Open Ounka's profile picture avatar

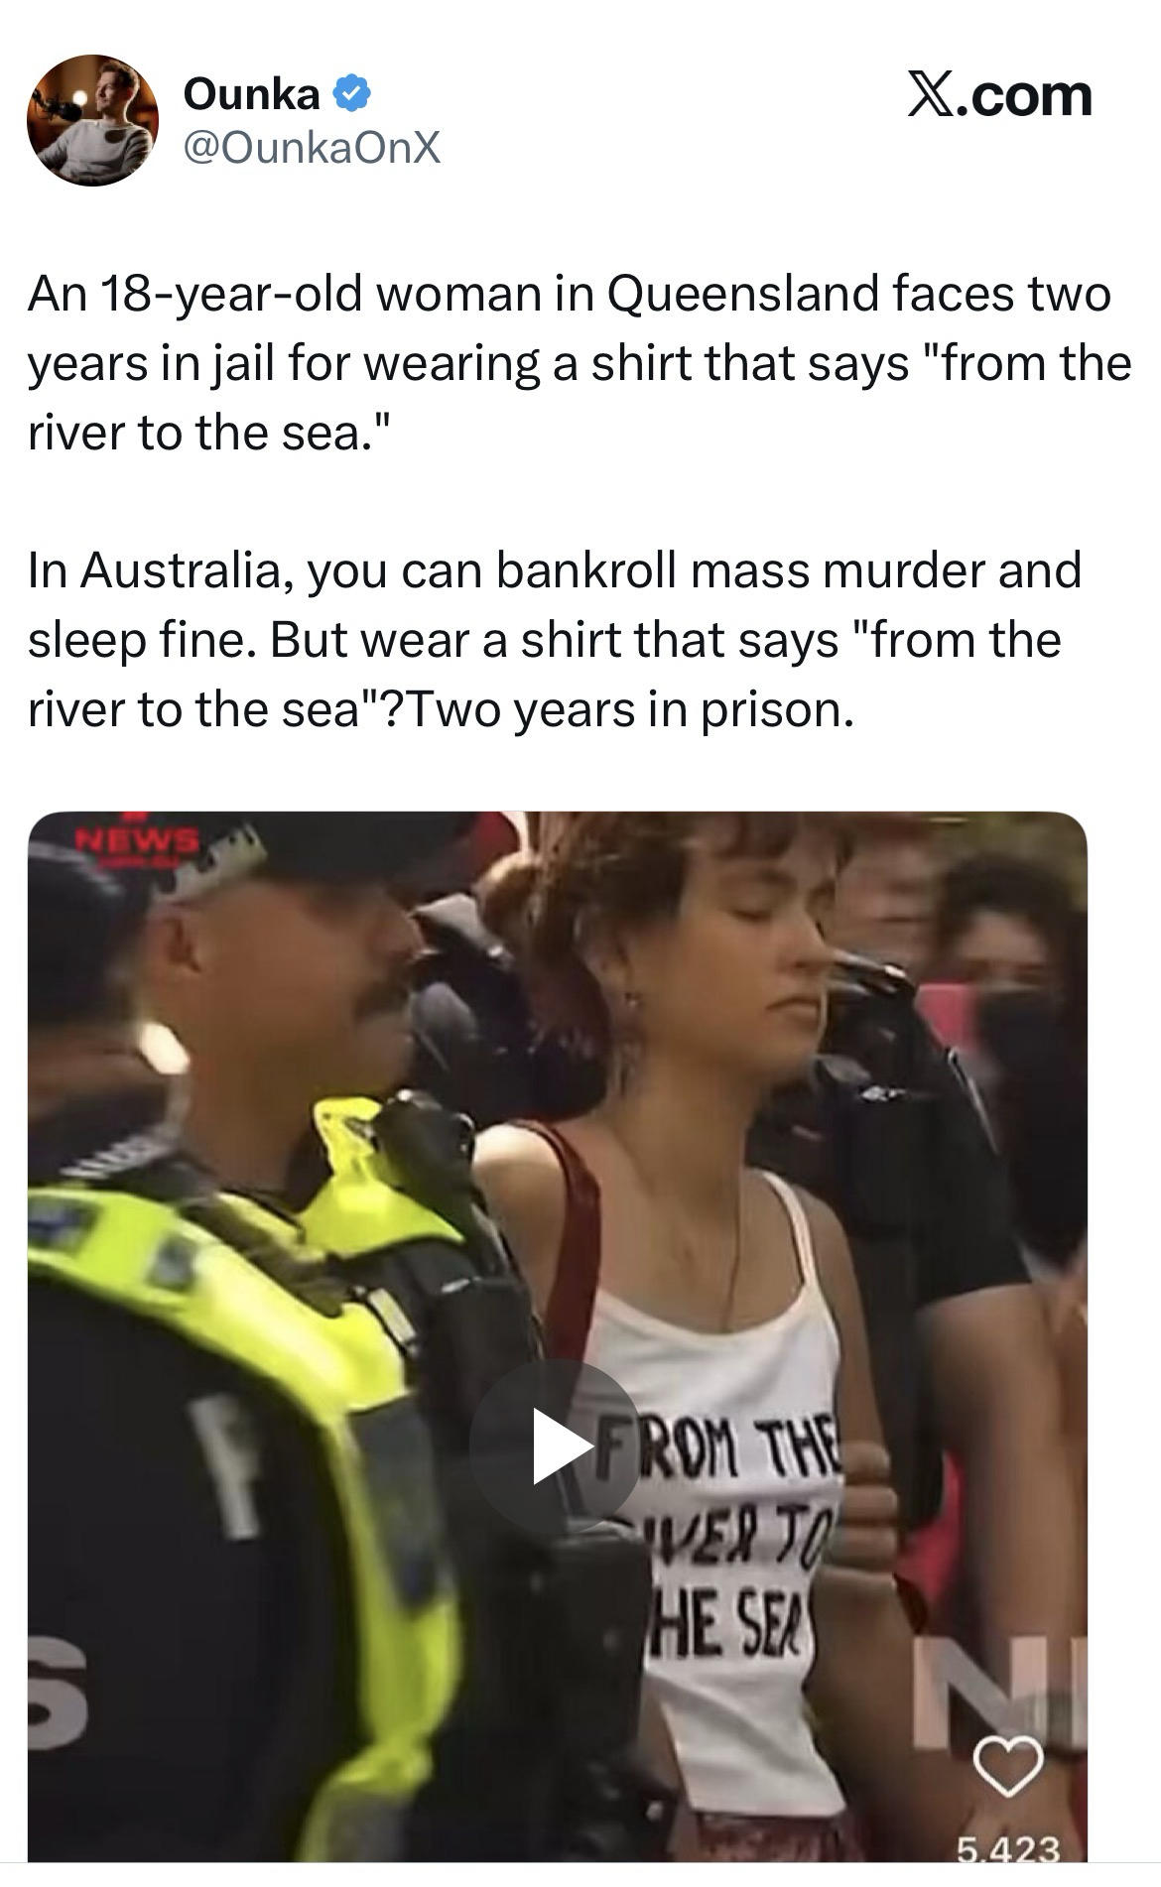tap(92, 120)
